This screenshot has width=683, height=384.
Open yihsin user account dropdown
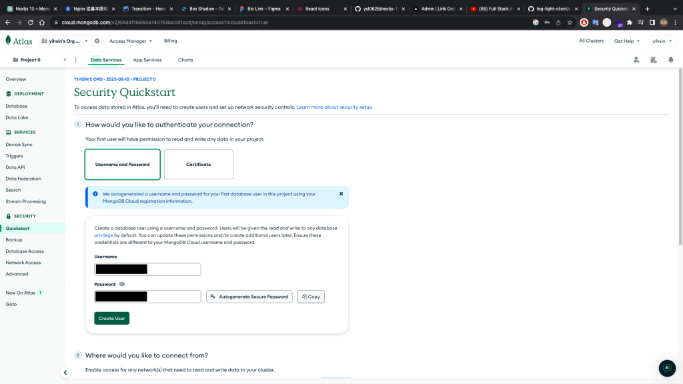662,41
